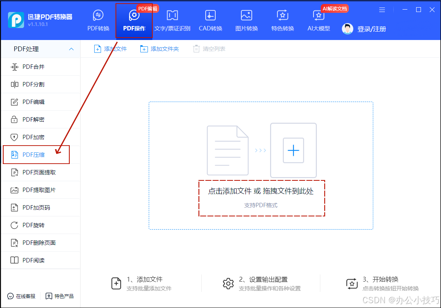
Task: Click the PDF加页码 icon
Action: click(x=14, y=208)
